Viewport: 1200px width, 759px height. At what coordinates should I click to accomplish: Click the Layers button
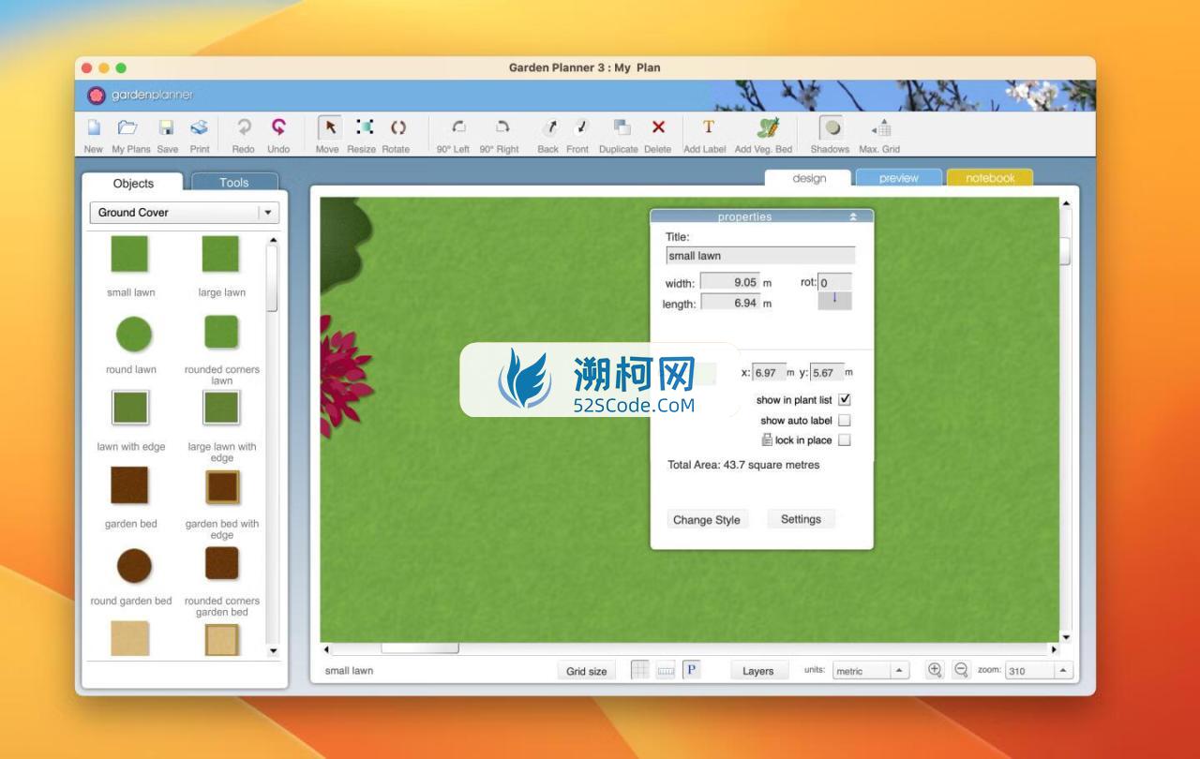click(x=758, y=671)
